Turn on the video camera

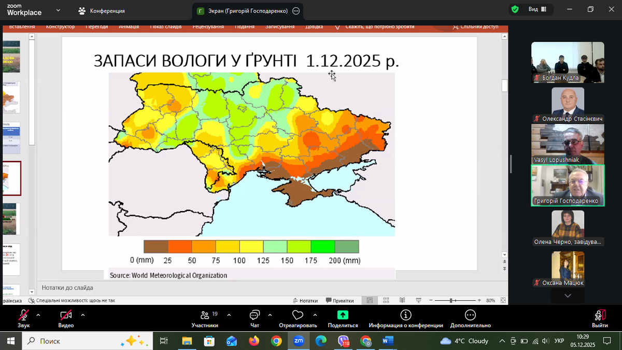66,315
